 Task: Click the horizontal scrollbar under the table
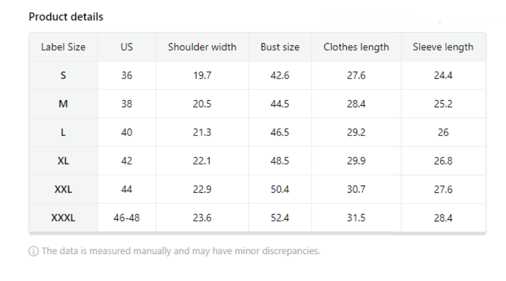(257, 233)
